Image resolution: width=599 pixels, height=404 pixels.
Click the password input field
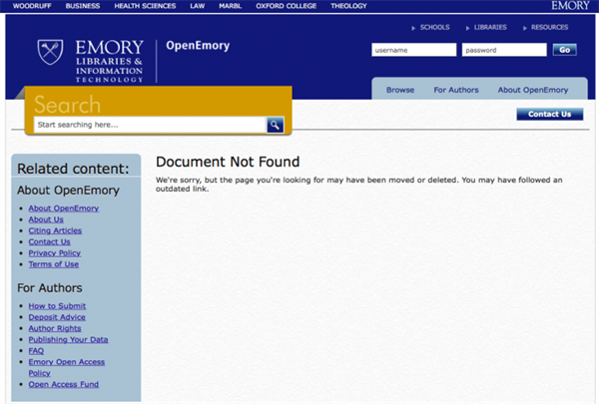pos(504,50)
